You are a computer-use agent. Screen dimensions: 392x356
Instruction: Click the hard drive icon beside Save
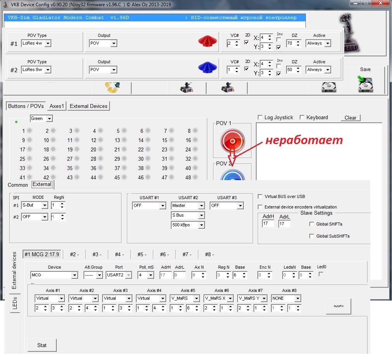[329, 87]
